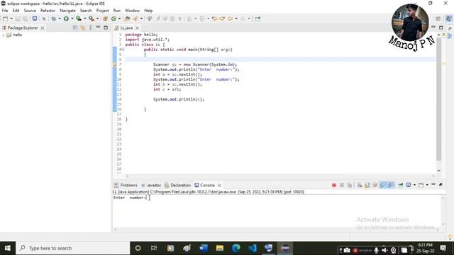Click the Windows search box in the taskbar

73,248
